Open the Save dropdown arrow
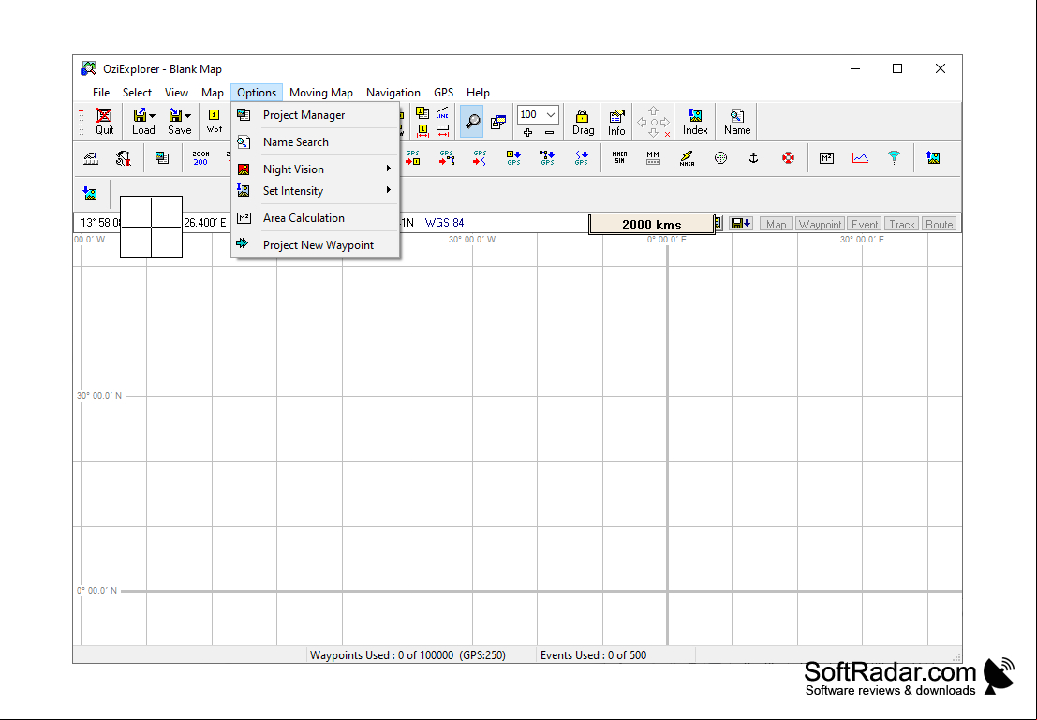Viewport: 1037px width, 720px height. [x=188, y=116]
